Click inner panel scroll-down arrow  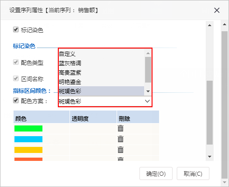pyautogui.click(x=209, y=157)
